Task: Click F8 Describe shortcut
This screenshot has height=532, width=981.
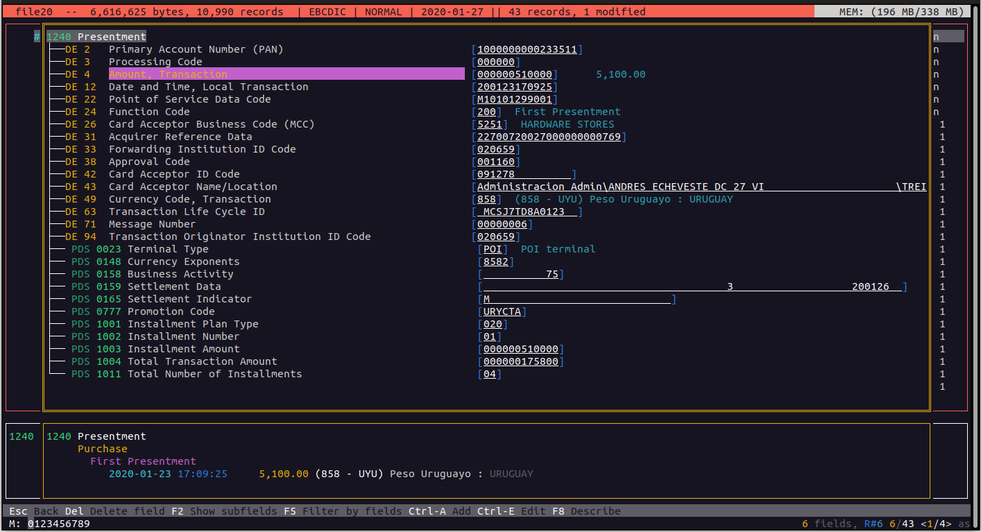Action: coord(586,511)
